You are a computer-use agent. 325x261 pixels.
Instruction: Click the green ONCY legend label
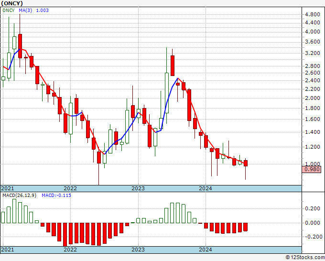point(9,11)
